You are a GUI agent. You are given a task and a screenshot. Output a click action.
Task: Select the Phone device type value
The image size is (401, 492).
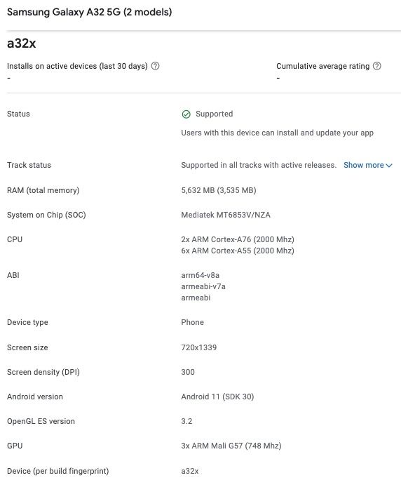pyautogui.click(x=193, y=322)
